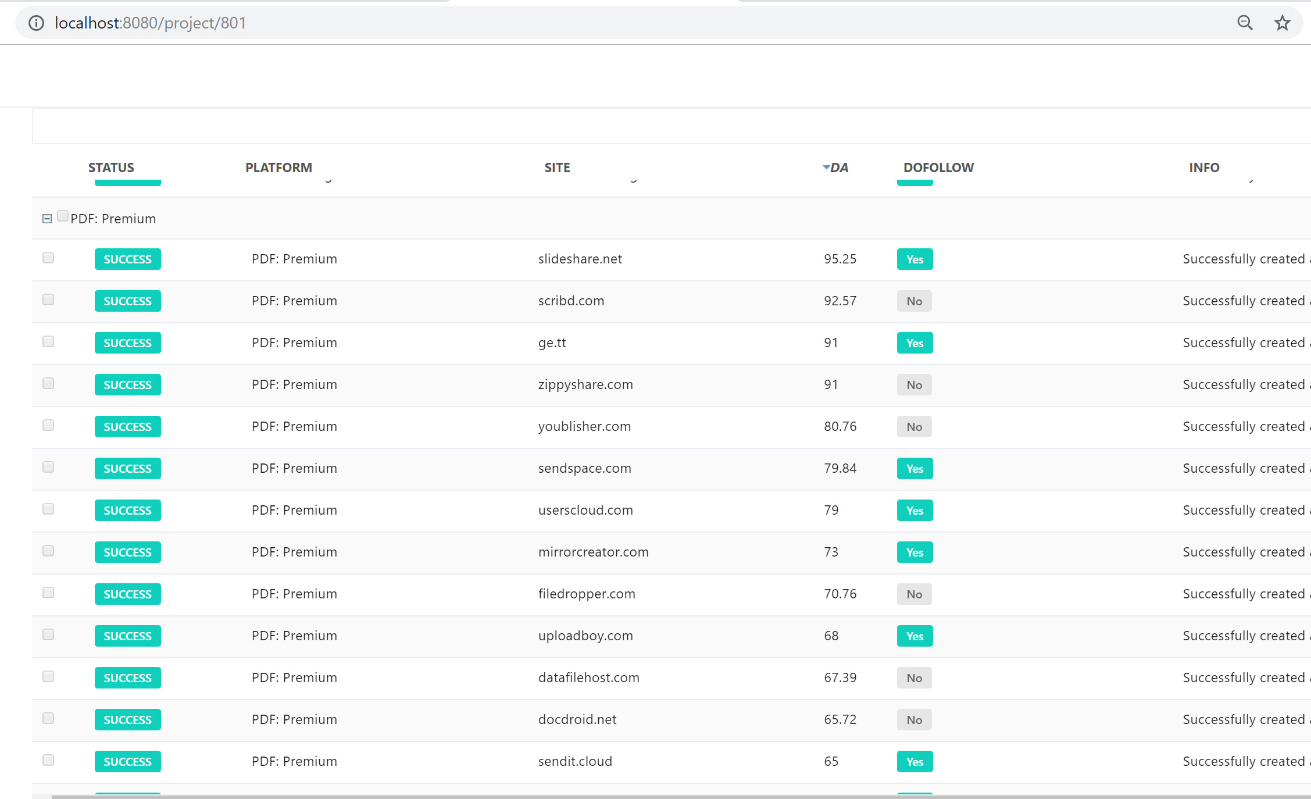This screenshot has height=799, width=1311.
Task: Select the zippyshare.com row checkbox
Action: point(48,383)
